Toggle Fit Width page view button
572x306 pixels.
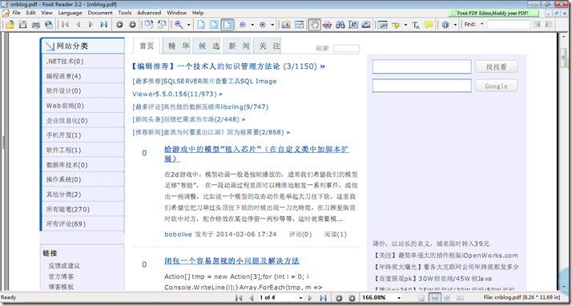coord(228,25)
